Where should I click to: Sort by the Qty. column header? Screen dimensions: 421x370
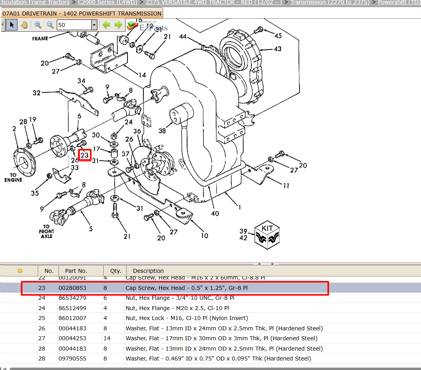[x=116, y=271]
